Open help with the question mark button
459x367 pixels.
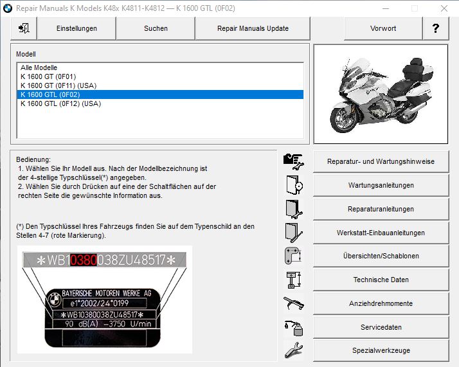point(436,28)
